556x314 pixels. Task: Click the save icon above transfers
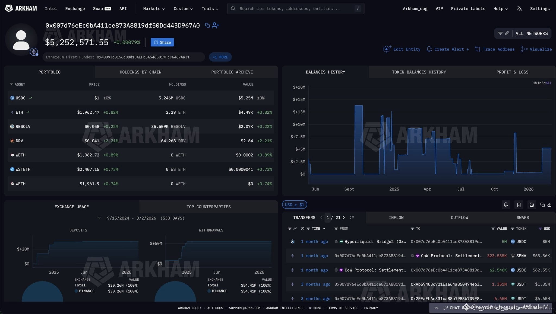click(x=532, y=205)
